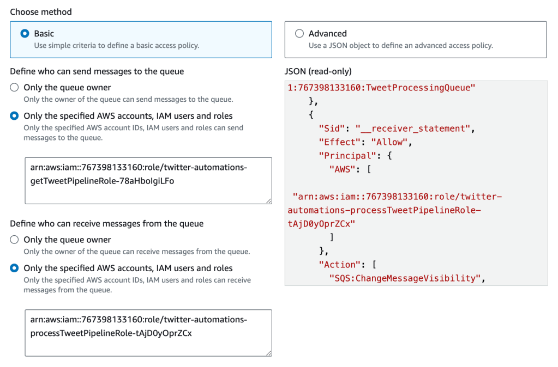Choose 'Only the queue owner' for receiving messages
The width and height of the screenshot is (558, 367).
click(x=14, y=240)
